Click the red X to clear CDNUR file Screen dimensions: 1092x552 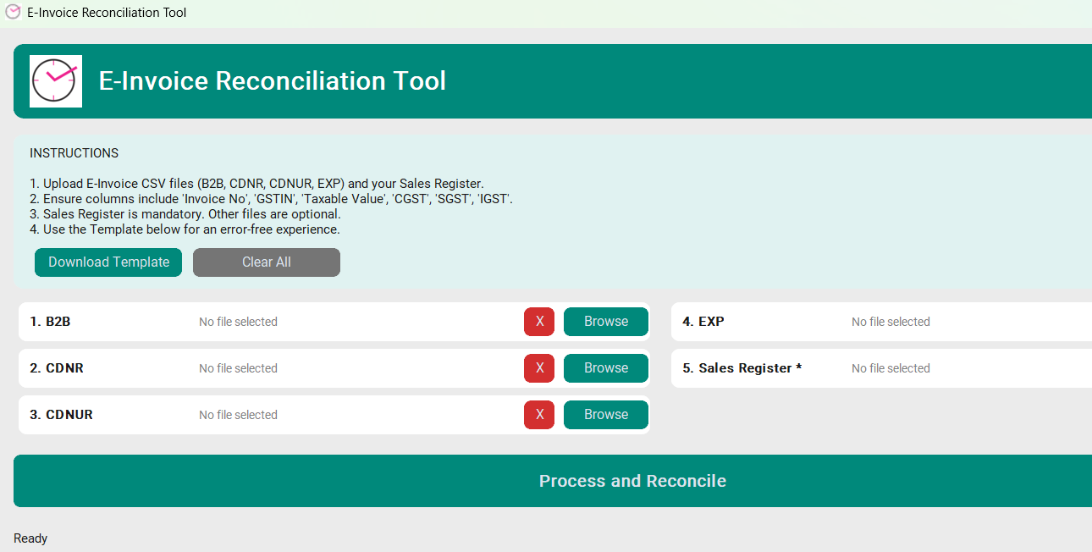click(539, 414)
